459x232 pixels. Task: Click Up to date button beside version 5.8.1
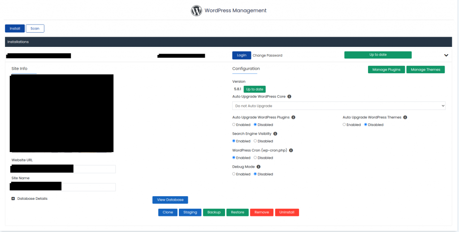click(x=255, y=89)
